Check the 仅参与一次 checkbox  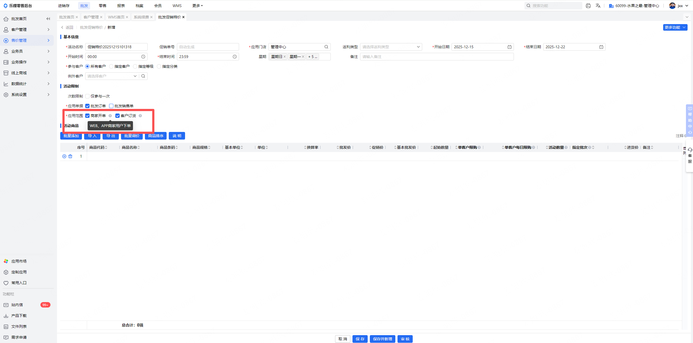(x=87, y=96)
